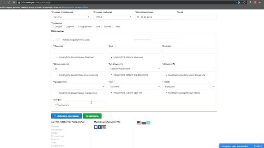Open the Гражданство citizenship dropdown
The image size is (264, 148).
80,87
